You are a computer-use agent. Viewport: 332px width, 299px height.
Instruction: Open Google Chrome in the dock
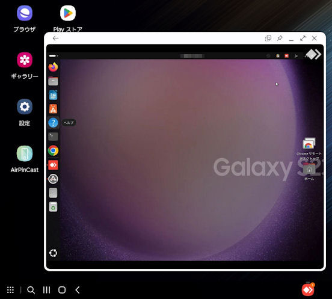53,150
